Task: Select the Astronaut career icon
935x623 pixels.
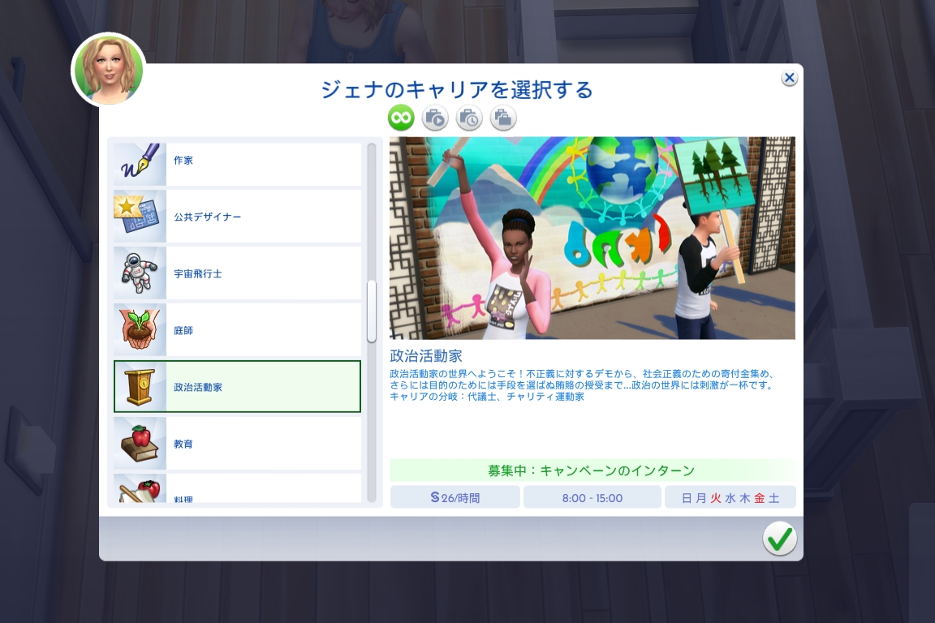Action: pos(140,272)
